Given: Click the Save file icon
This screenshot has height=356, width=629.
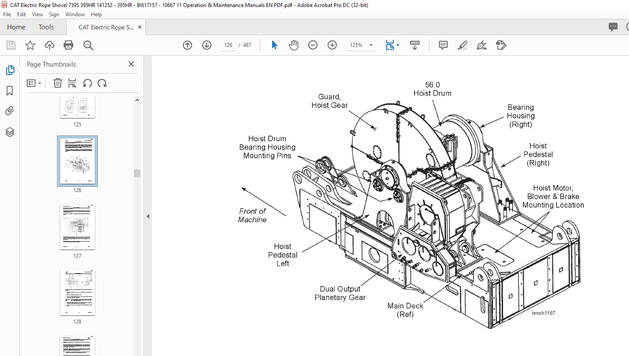Looking at the screenshot, I should point(11,45).
